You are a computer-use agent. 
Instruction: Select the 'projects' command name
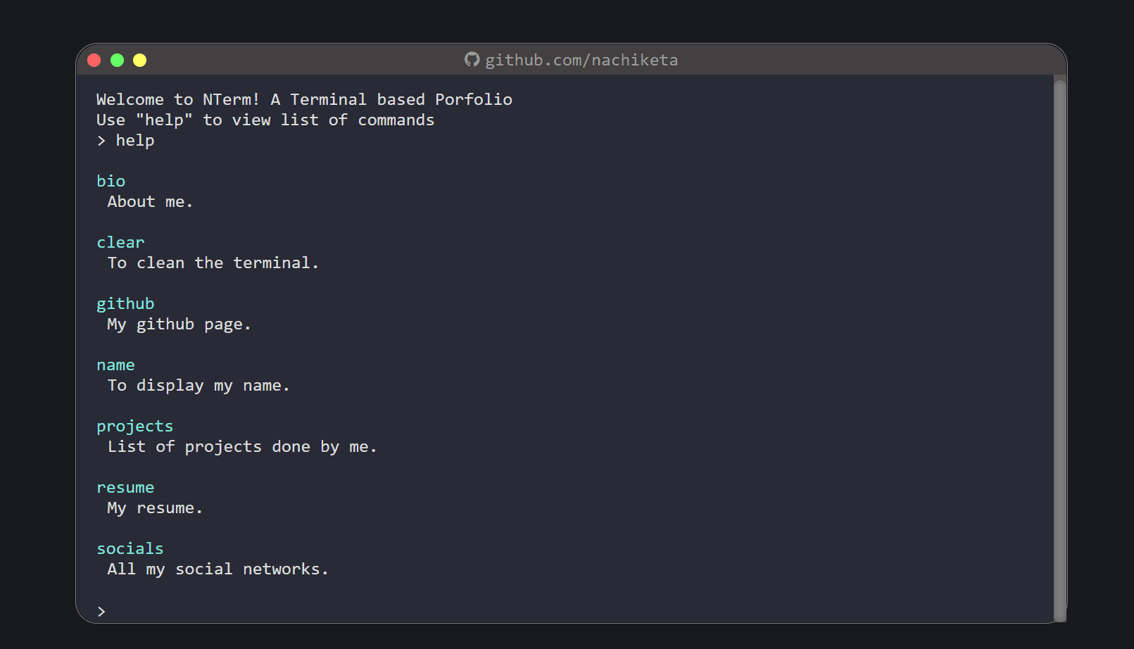point(134,427)
